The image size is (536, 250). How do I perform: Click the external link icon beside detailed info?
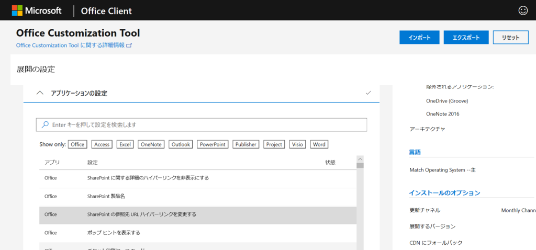point(129,46)
